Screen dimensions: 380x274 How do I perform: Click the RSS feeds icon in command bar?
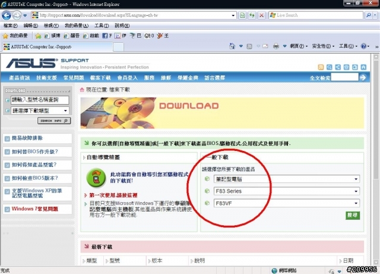(249, 46)
